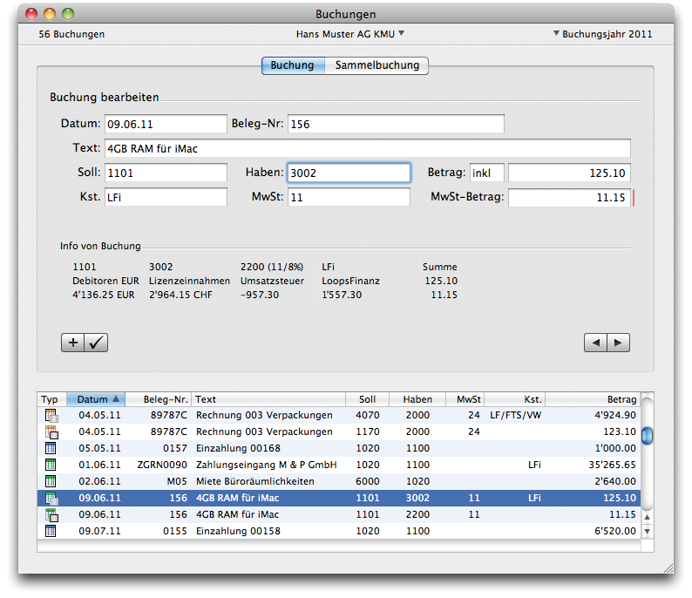The width and height of the screenshot is (692, 598).
Task: Click into the Haben field containing 3002
Action: pyautogui.click(x=349, y=173)
